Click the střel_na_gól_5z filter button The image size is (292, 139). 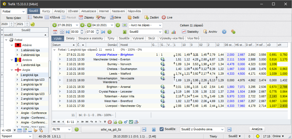tap(111, 129)
